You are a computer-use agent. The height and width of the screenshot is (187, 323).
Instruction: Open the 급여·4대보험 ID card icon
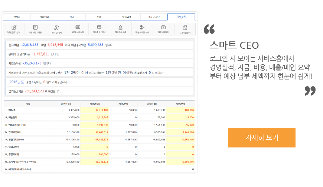78,27
